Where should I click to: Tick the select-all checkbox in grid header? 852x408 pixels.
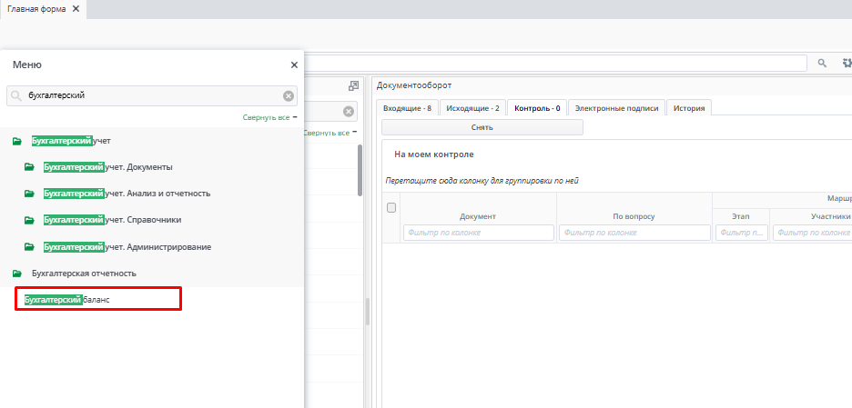pos(391,208)
